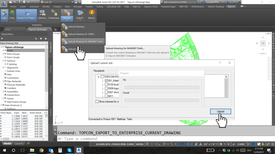This screenshot has width=275, height=154.
Task: Check the 0307 recipient checkbox
Action: (106, 92)
